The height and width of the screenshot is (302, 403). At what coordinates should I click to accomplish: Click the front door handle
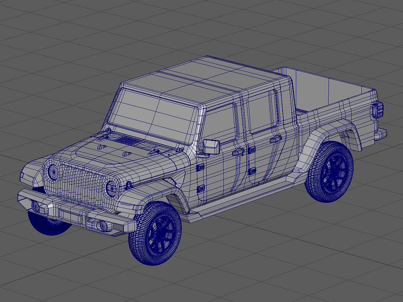tap(238, 152)
